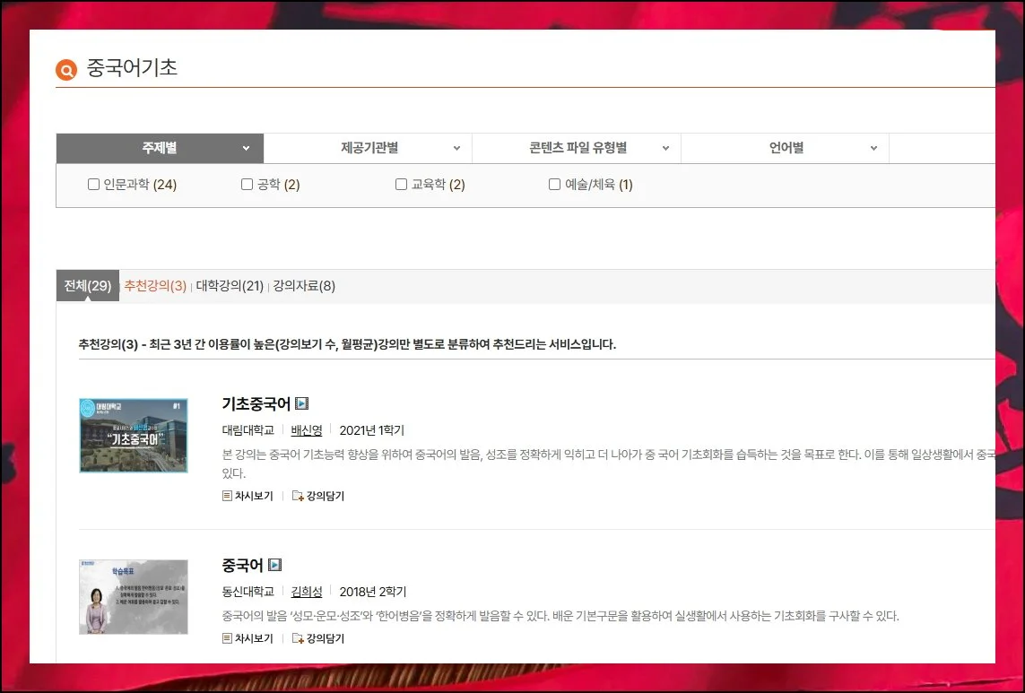Screen dimensions: 1025x693
Task: Enable the 교육학 (2) filter checkbox
Action: 402,185
